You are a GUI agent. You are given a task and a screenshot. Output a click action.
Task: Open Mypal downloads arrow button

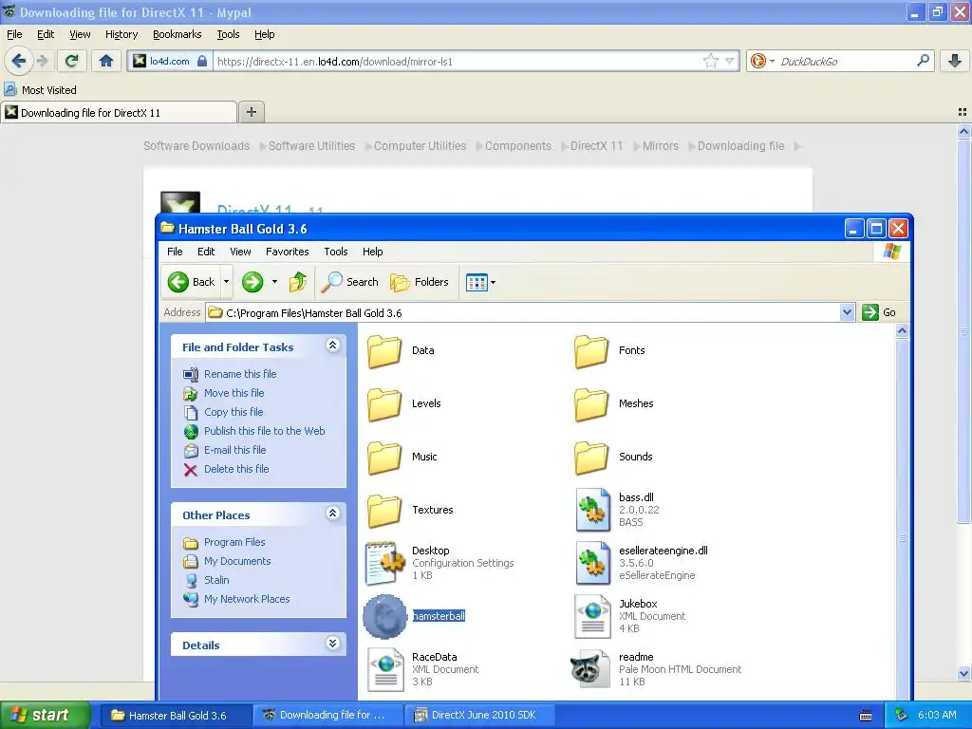point(955,61)
